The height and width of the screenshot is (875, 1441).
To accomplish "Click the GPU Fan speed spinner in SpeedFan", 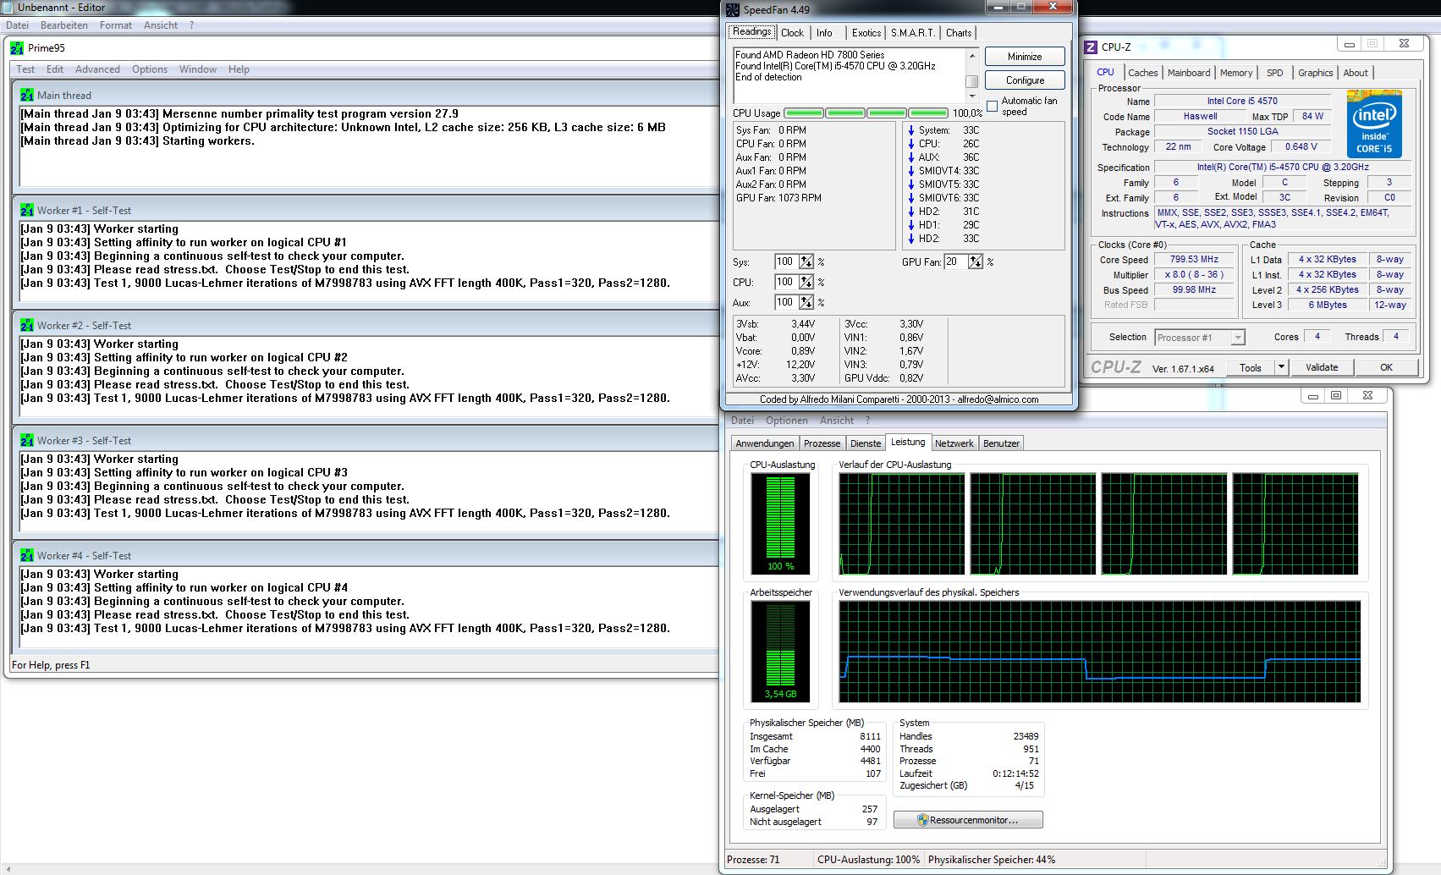I will click(x=976, y=262).
